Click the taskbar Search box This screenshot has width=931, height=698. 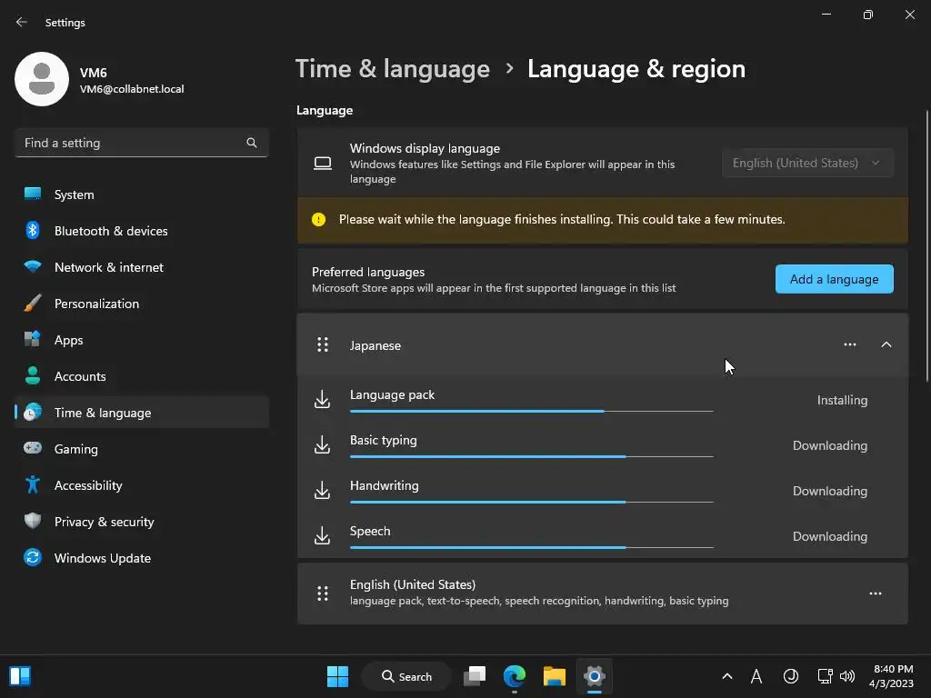406,676
